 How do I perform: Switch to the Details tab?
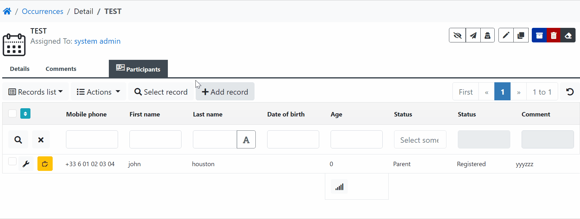tap(20, 69)
